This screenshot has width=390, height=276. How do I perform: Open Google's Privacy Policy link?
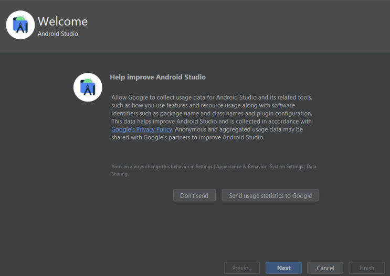142,129
